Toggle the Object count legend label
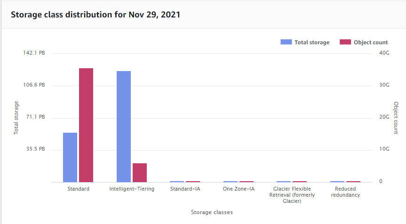Image resolution: width=406 pixels, height=224 pixels. click(x=371, y=42)
